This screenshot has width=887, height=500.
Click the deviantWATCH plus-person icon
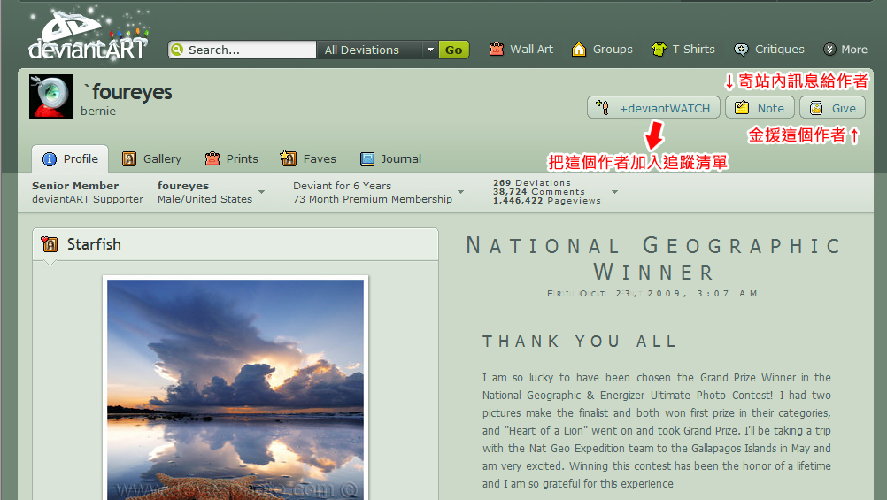click(603, 107)
